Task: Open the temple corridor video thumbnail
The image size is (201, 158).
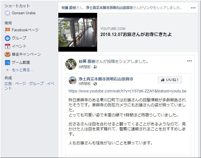Action: pyautogui.click(x=78, y=32)
